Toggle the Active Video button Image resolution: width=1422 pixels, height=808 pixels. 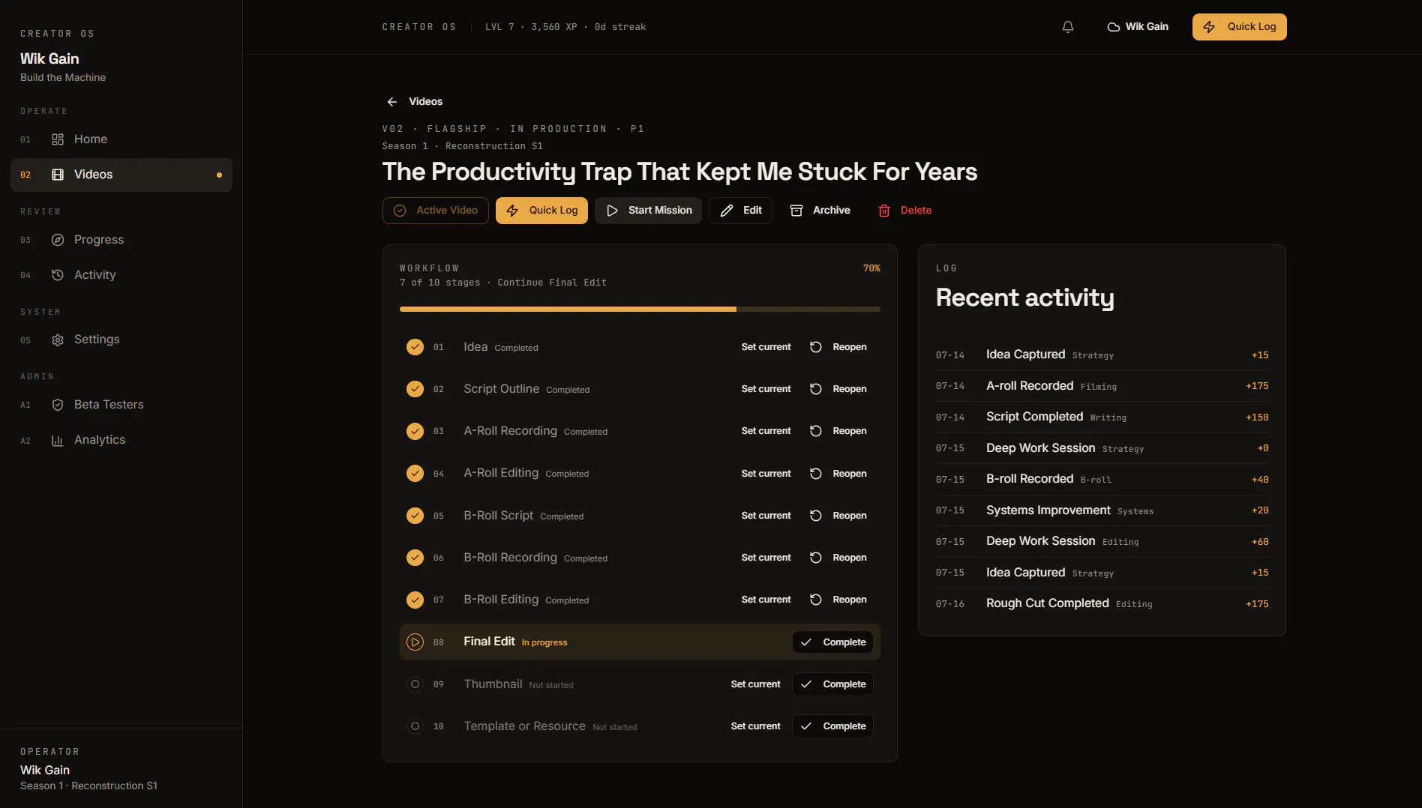coord(436,211)
